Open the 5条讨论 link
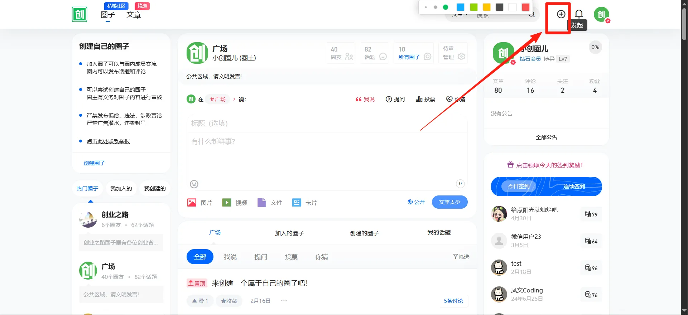This screenshot has height=315, width=688. [x=453, y=301]
